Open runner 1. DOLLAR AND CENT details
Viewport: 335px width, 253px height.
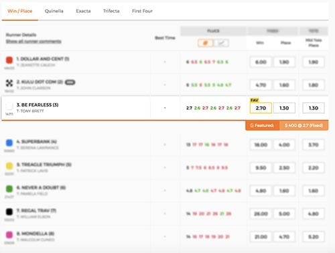click(43, 59)
